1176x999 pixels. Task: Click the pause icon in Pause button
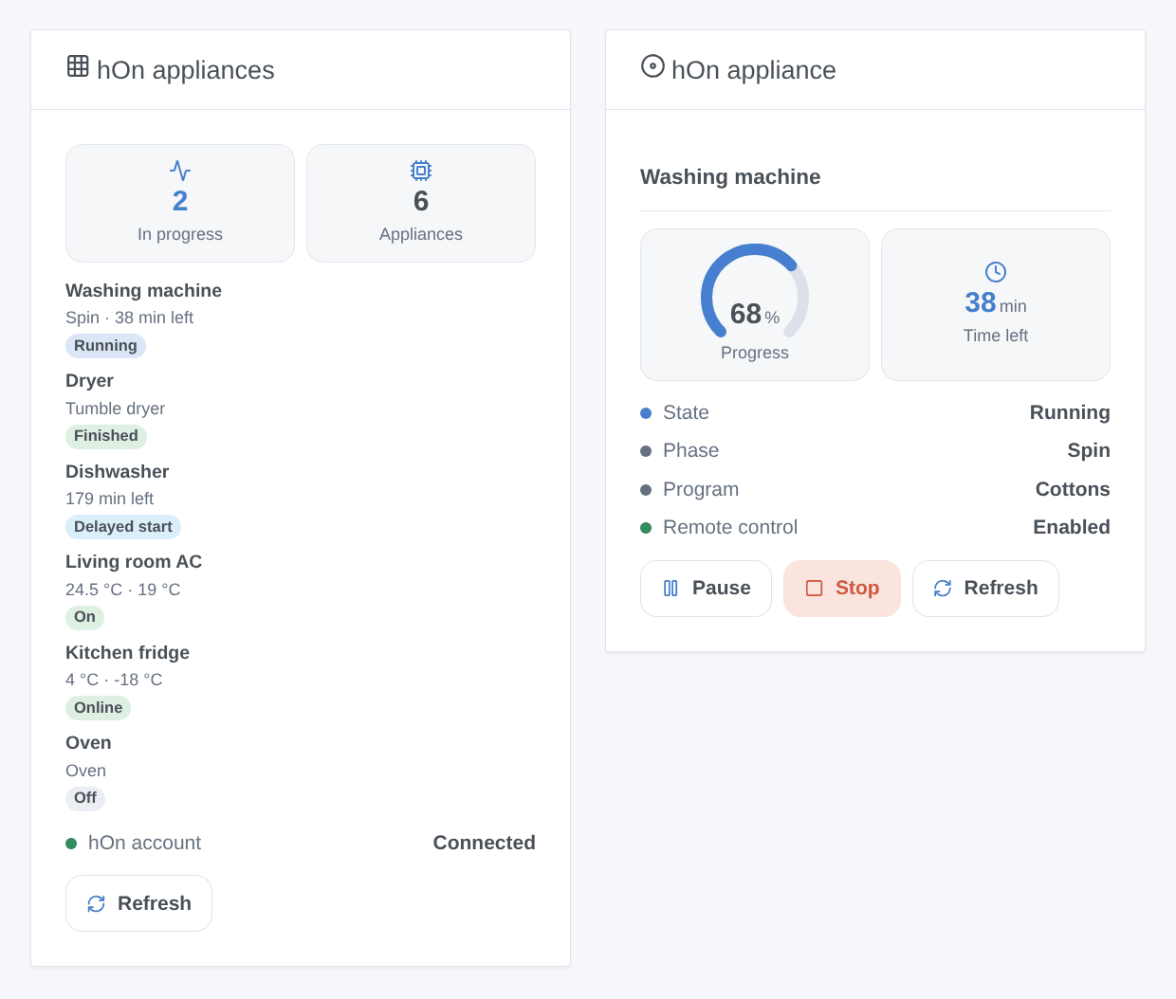pyautogui.click(x=671, y=589)
